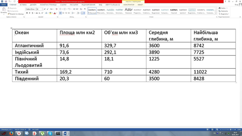This screenshot has height=136, width=242.
Task: Expand the styles gallery more arrow
Action: tap(216, 13)
